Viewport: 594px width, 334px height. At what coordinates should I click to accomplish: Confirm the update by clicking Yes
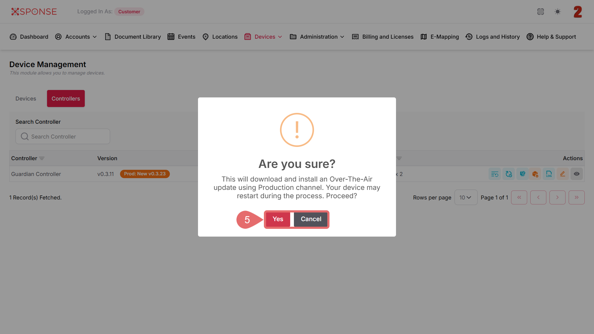(278, 219)
